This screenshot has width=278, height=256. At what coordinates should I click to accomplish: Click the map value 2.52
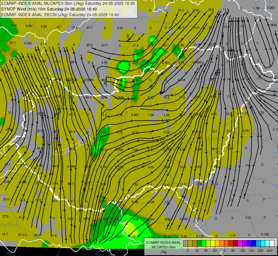tap(120, 28)
